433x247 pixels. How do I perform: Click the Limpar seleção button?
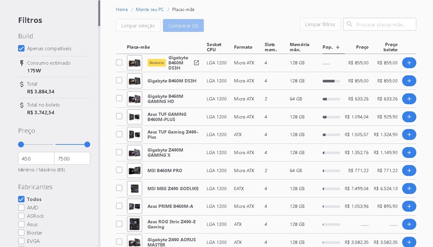pos(138,26)
